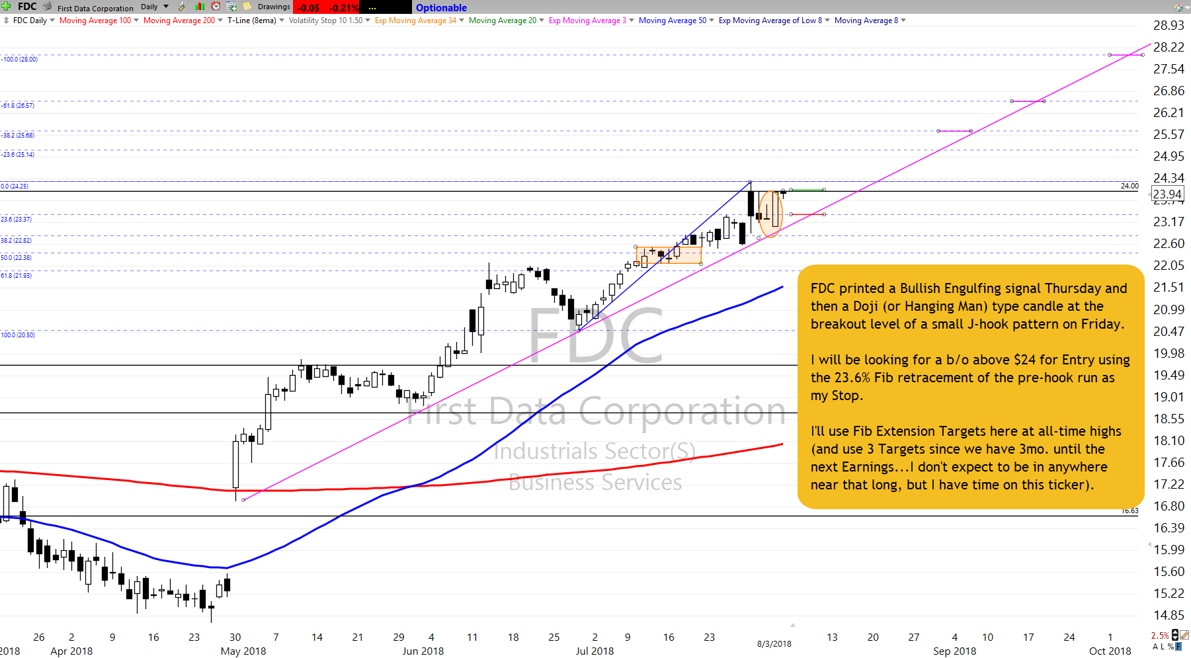Click the green plus add-symbol icon
Image resolution: width=1191 pixels, height=658 pixels.
6,7
